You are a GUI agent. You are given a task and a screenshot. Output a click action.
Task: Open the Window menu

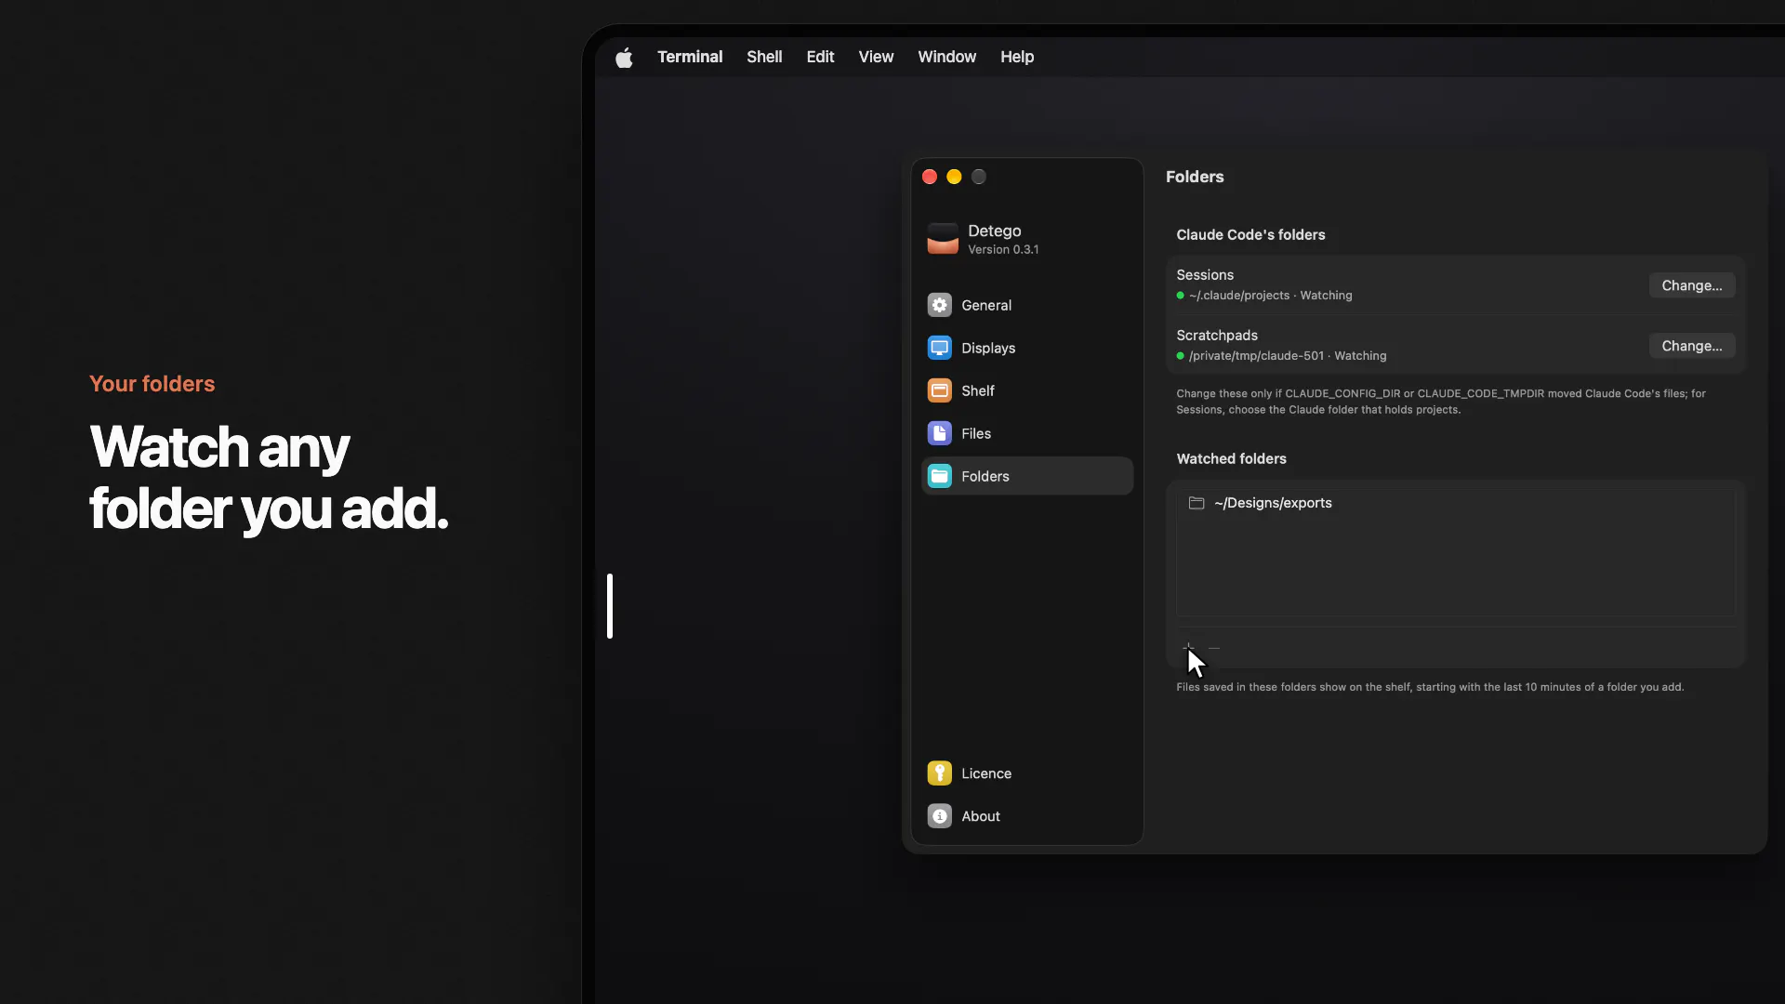pyautogui.click(x=946, y=57)
